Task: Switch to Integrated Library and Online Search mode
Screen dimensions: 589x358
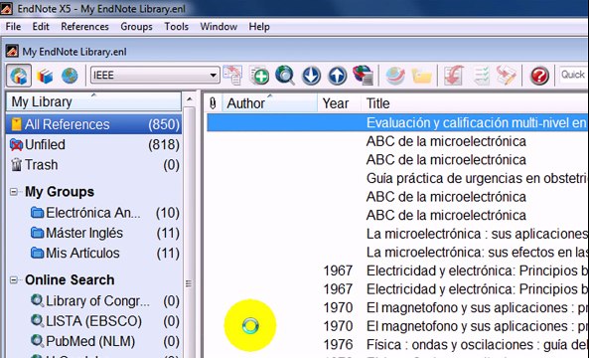Action: 19,76
